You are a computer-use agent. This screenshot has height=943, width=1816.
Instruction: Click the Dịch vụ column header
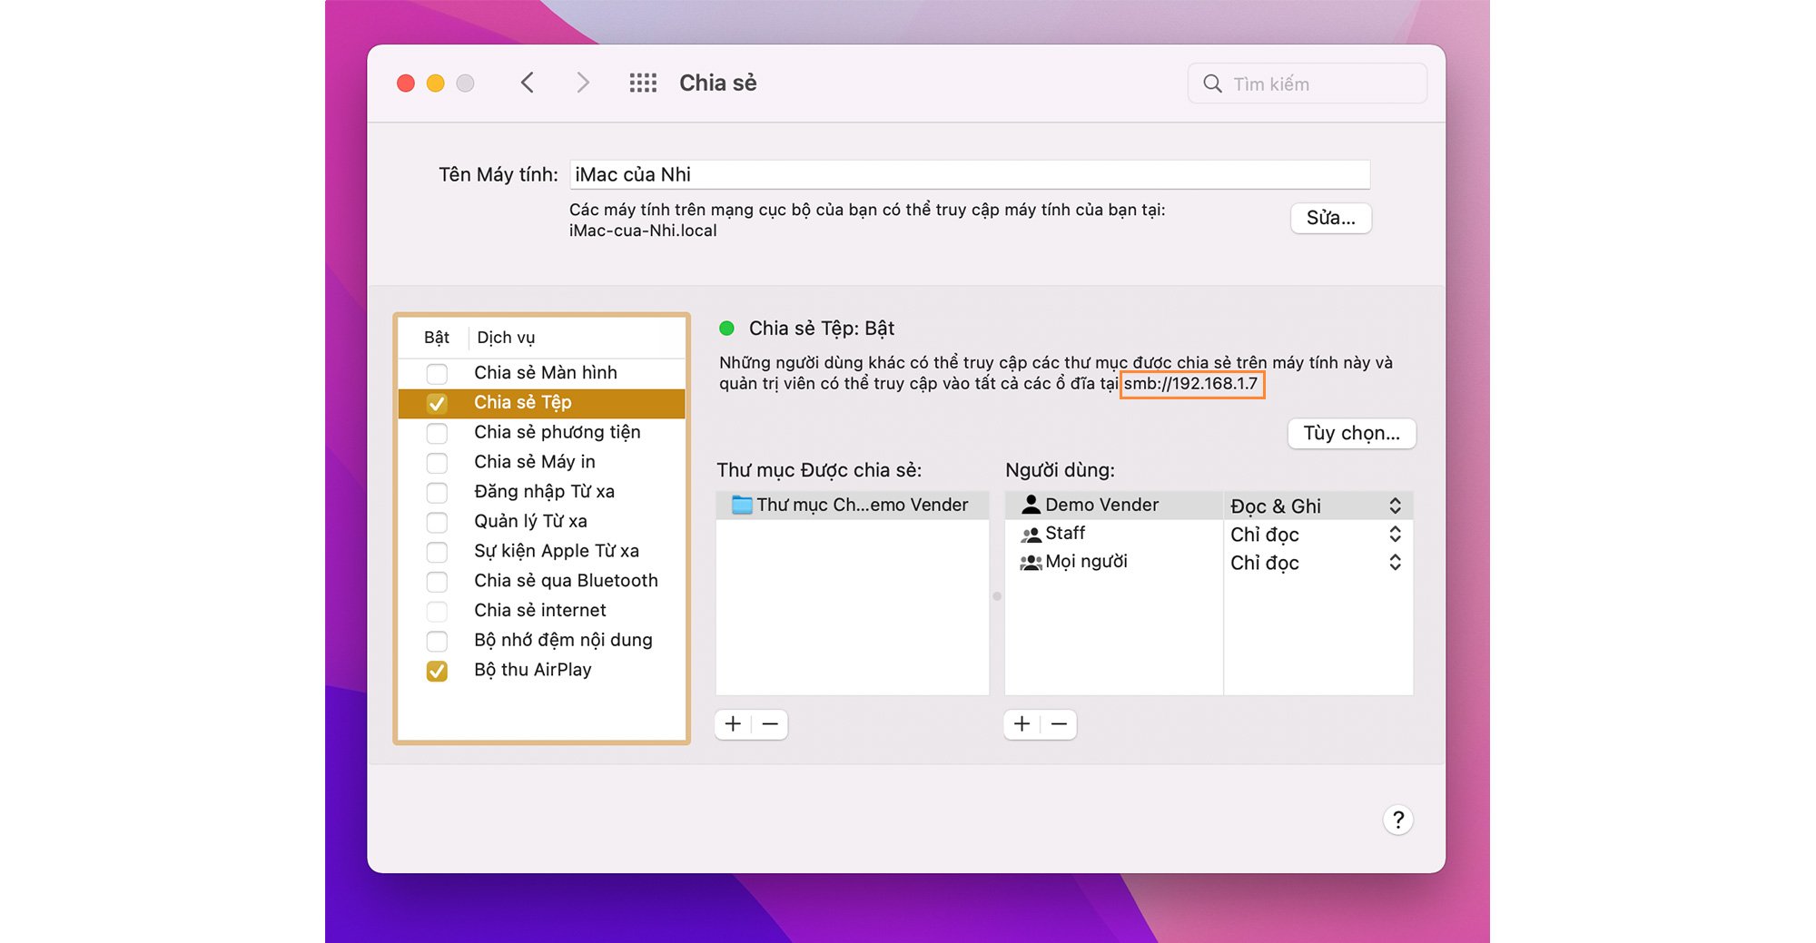click(x=506, y=338)
